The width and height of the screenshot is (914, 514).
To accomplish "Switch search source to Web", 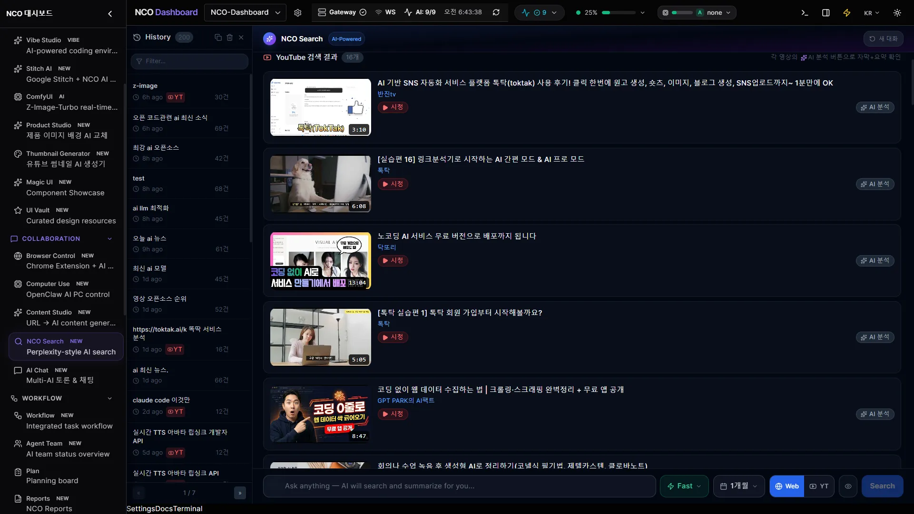I will coord(787,486).
